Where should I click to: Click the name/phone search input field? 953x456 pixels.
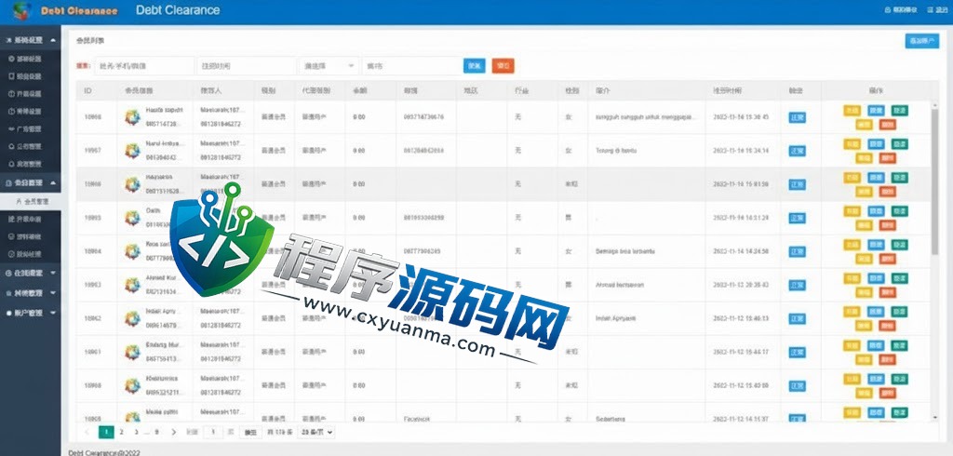coord(144,66)
